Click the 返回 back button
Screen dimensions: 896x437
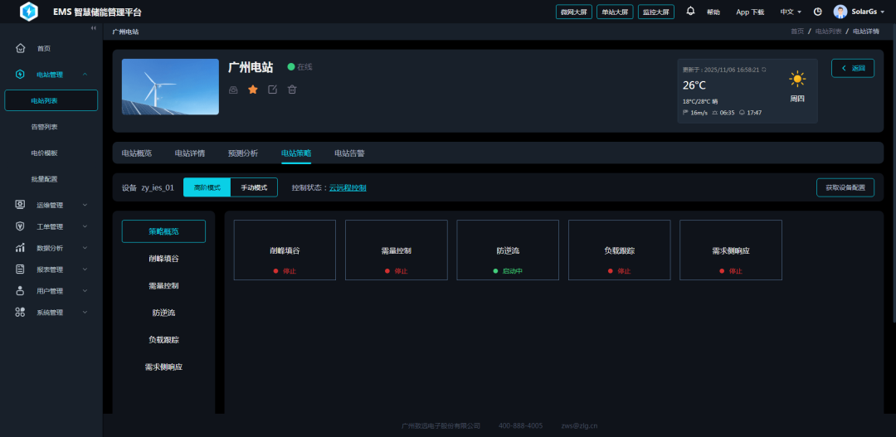point(852,68)
